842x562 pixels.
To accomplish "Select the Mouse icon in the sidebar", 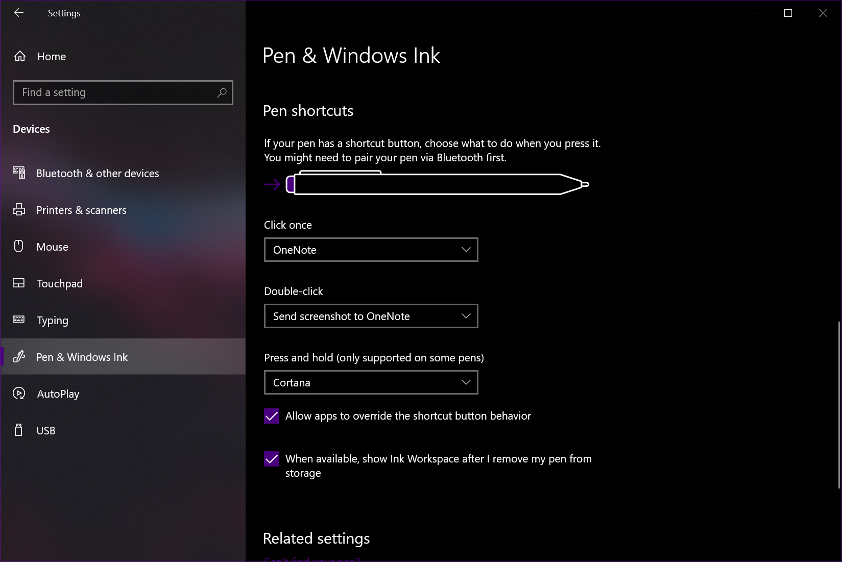I will click(19, 247).
